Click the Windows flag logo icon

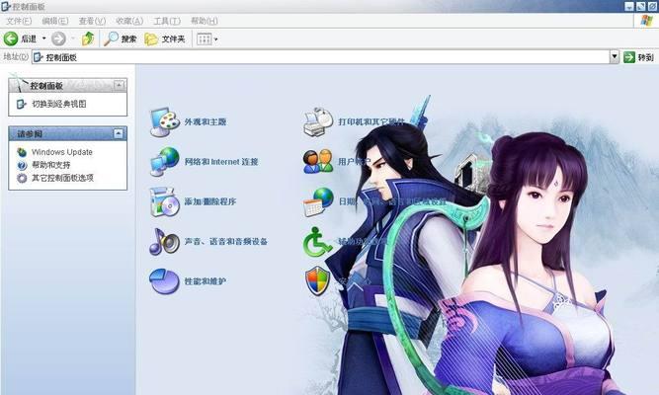tap(646, 21)
